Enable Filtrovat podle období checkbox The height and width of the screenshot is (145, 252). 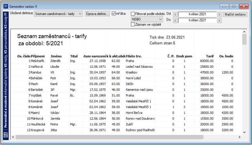pos(133,14)
